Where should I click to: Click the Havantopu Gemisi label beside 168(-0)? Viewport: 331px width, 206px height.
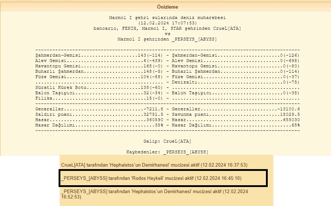(x=58, y=66)
